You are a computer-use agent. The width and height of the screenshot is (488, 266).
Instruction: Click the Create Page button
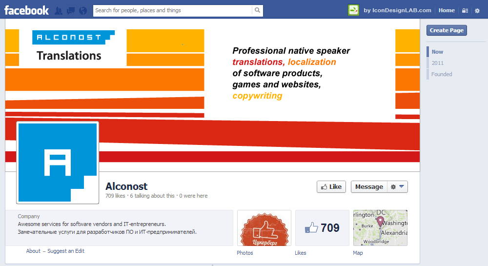coord(447,30)
